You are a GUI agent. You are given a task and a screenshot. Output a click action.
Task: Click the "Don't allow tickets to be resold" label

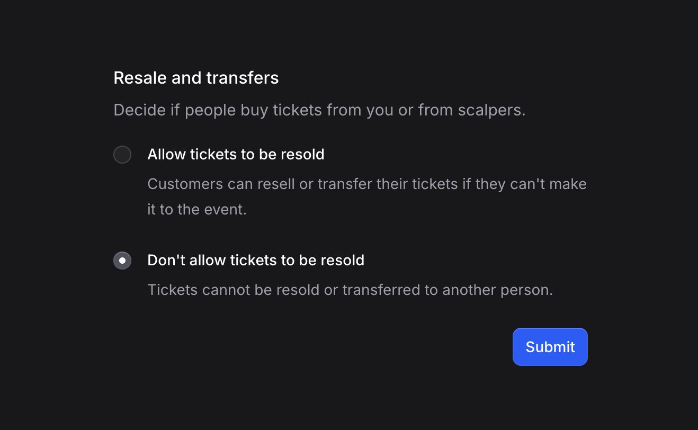coord(256,261)
